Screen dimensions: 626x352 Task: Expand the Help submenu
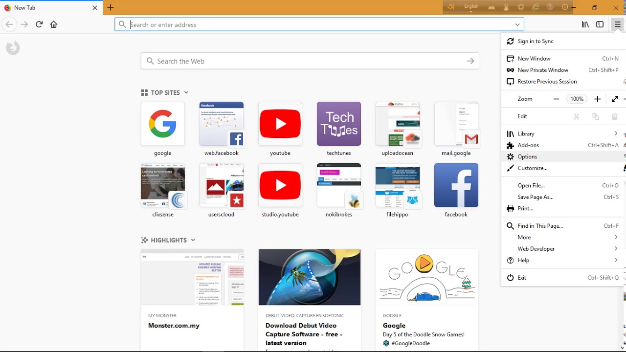click(563, 260)
